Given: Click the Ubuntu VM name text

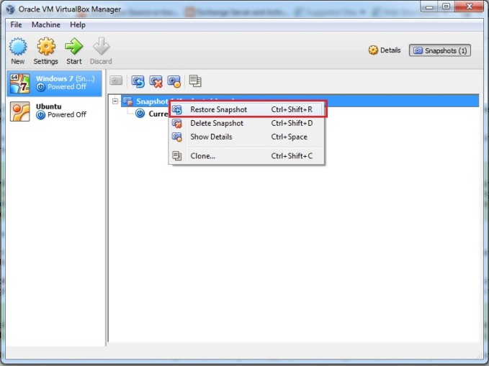Looking at the screenshot, I should [x=49, y=106].
